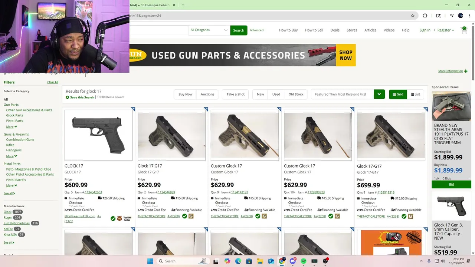Click See all under categories
Image resolution: width=475 pixels, height=267 pixels.
(x=9, y=193)
